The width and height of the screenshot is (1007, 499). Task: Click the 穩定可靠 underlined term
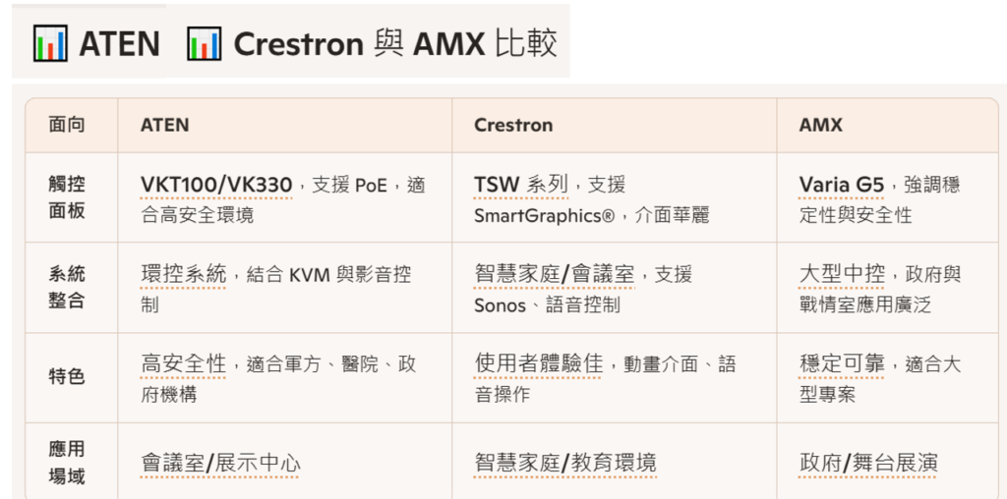coord(842,364)
